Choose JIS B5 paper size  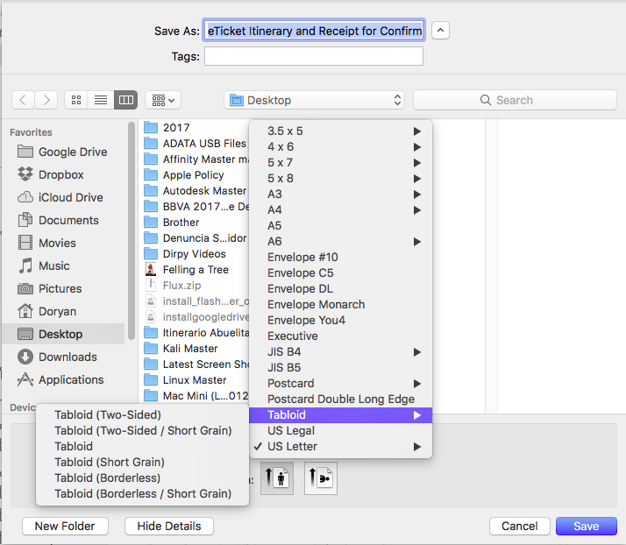point(340,367)
